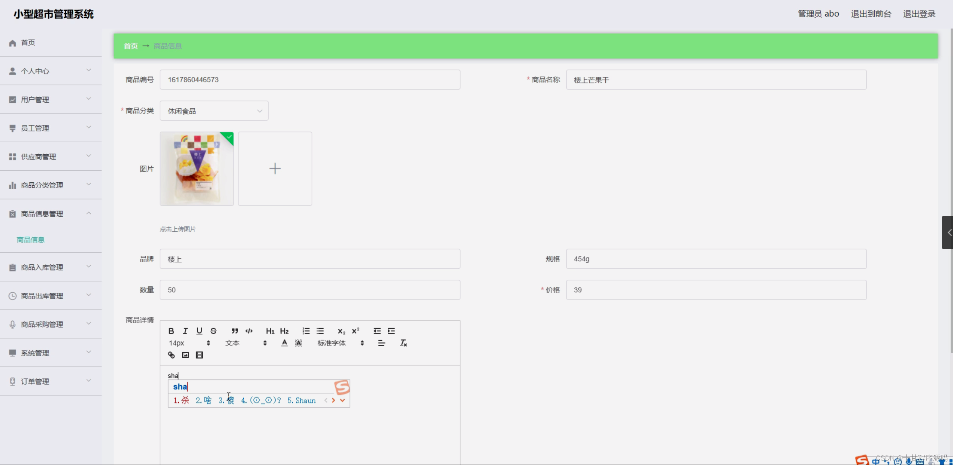Image resolution: width=953 pixels, height=465 pixels.
Task: Insert an image into the product details
Action: [x=185, y=355]
